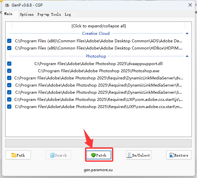Open the Pop-up Tools tab
The width and height of the screenshot is (197, 178).
tap(49, 15)
